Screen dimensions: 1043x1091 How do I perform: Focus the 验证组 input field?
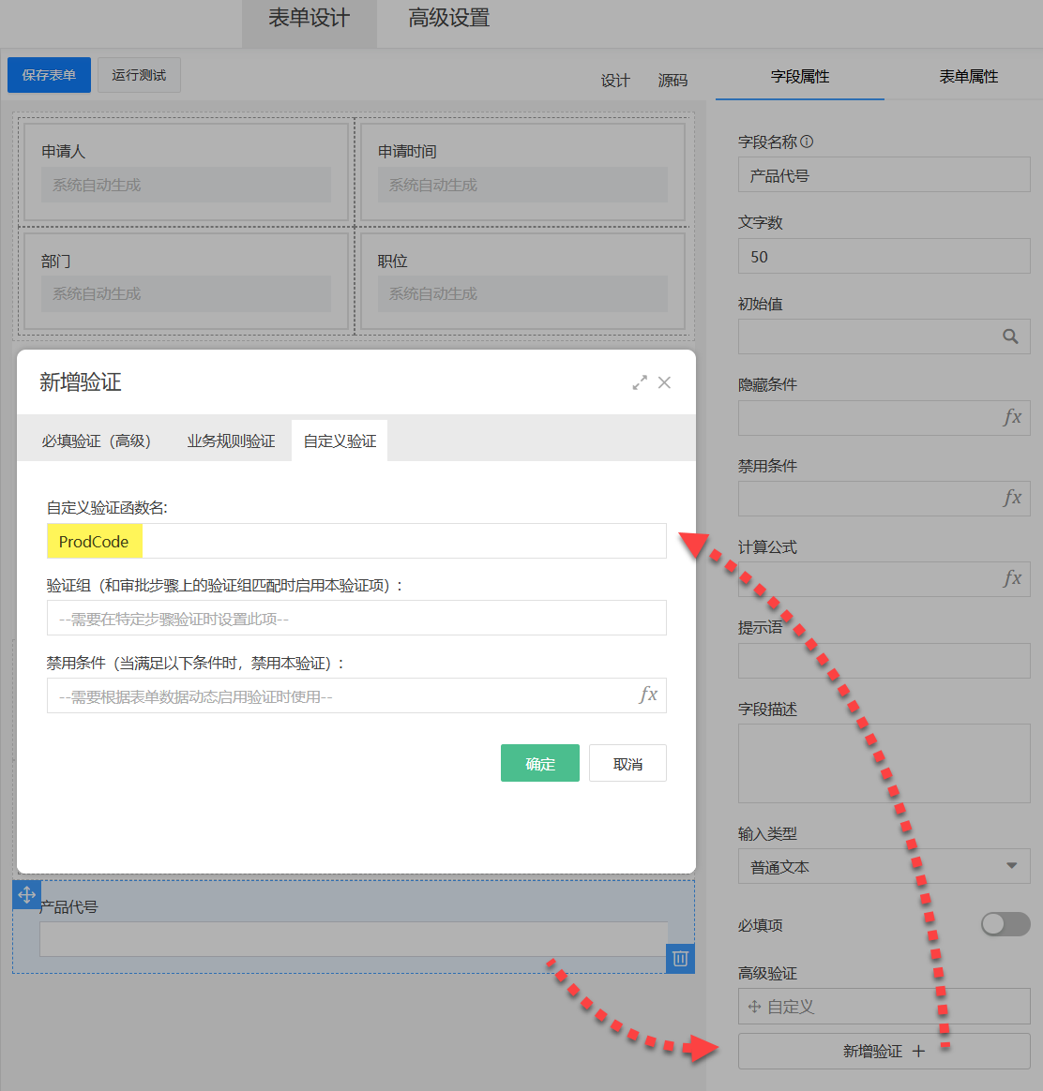[x=356, y=619]
